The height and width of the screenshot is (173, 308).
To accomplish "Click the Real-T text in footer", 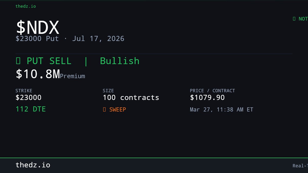I will coord(300,166).
